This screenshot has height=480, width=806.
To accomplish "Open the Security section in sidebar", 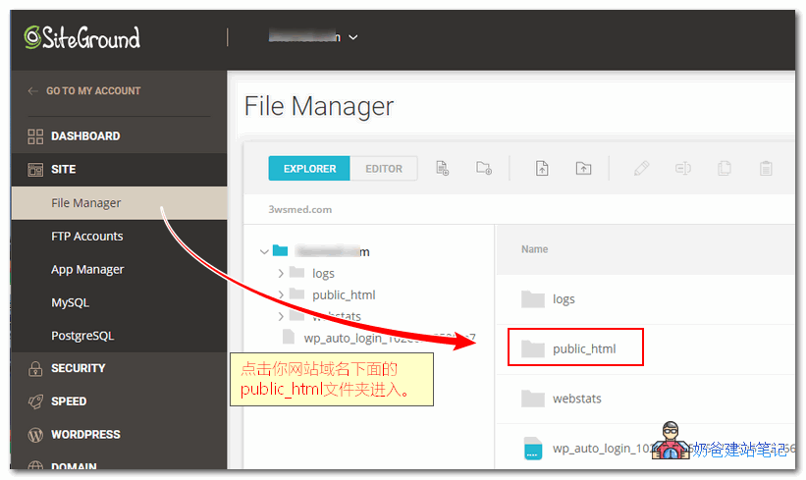I will pos(79,368).
